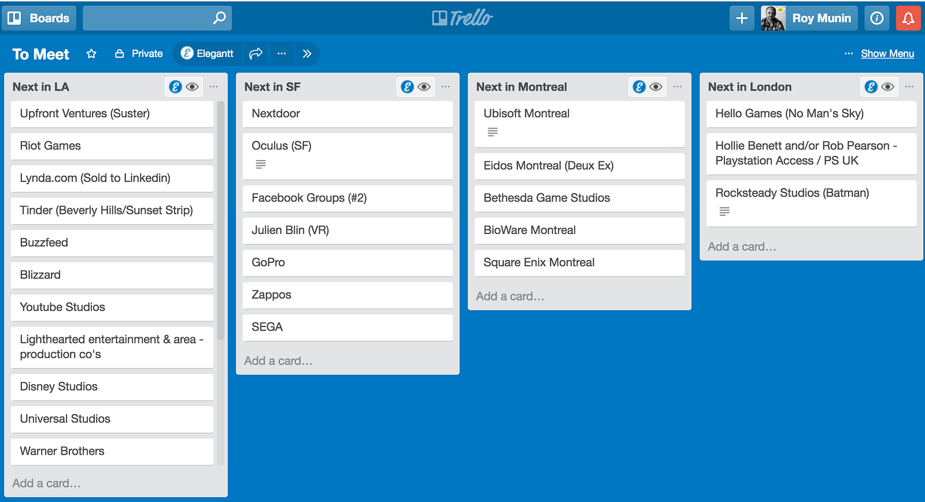This screenshot has height=502, width=925.
Task: Click Elegantt icon on Next in London list
Action: coord(871,87)
